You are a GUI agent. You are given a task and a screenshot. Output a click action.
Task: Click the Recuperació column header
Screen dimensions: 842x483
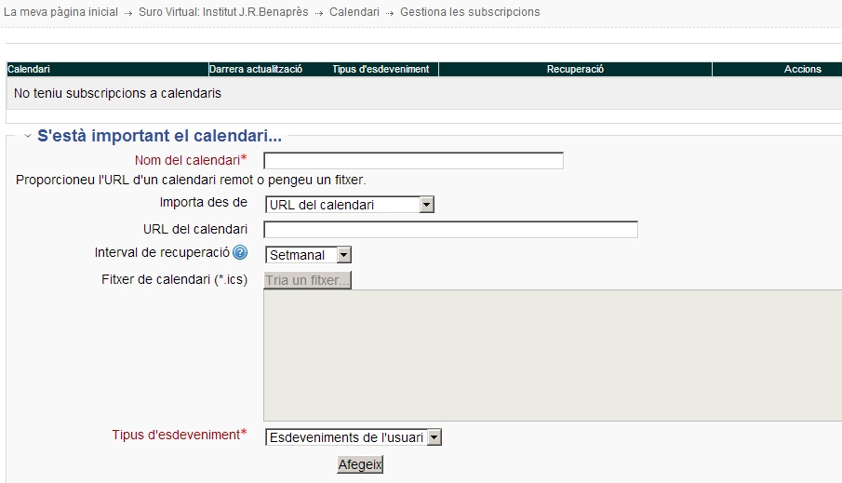point(575,69)
